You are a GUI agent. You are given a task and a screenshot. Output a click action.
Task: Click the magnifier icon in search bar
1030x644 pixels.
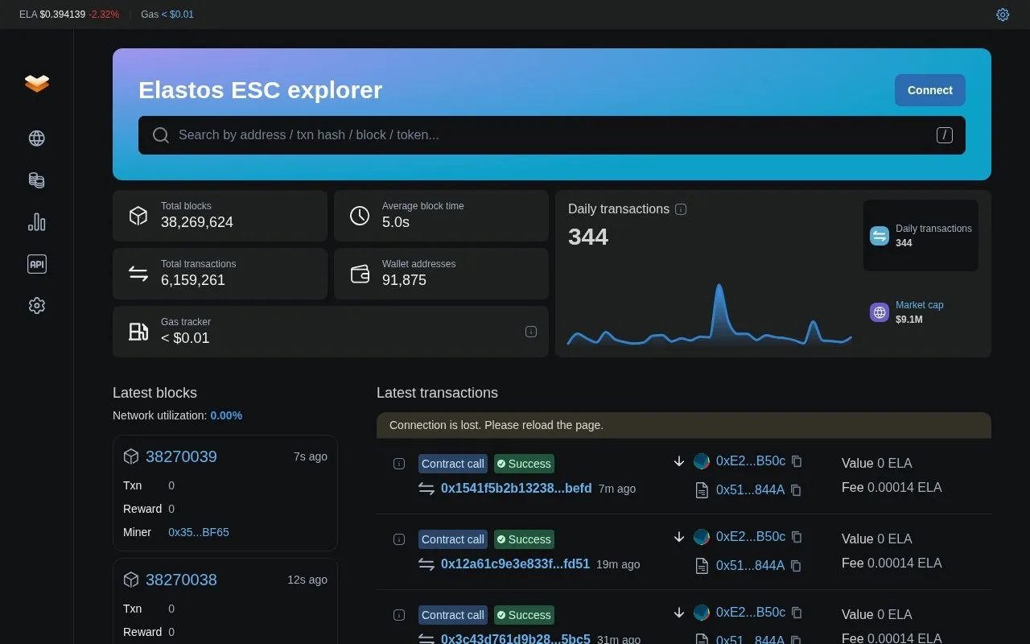point(161,135)
